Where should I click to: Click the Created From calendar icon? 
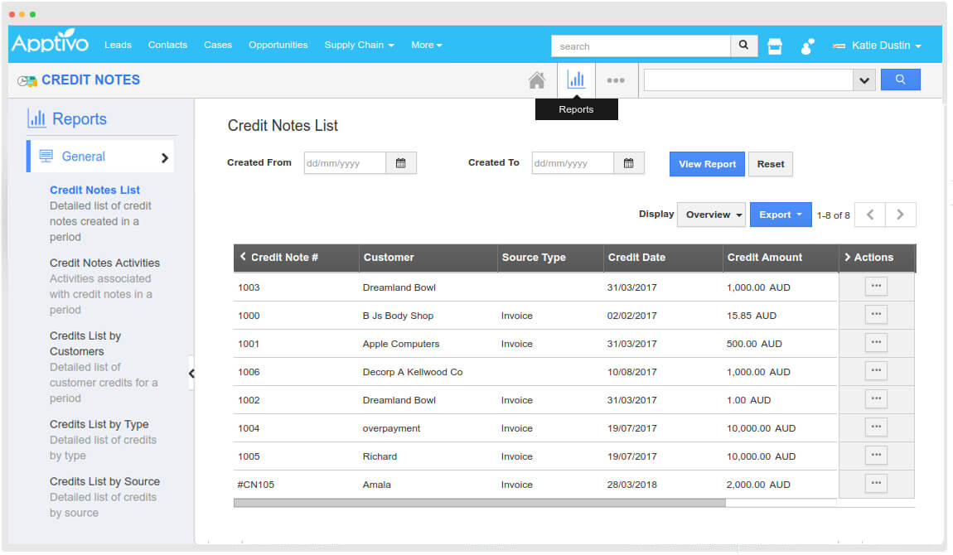click(x=401, y=163)
